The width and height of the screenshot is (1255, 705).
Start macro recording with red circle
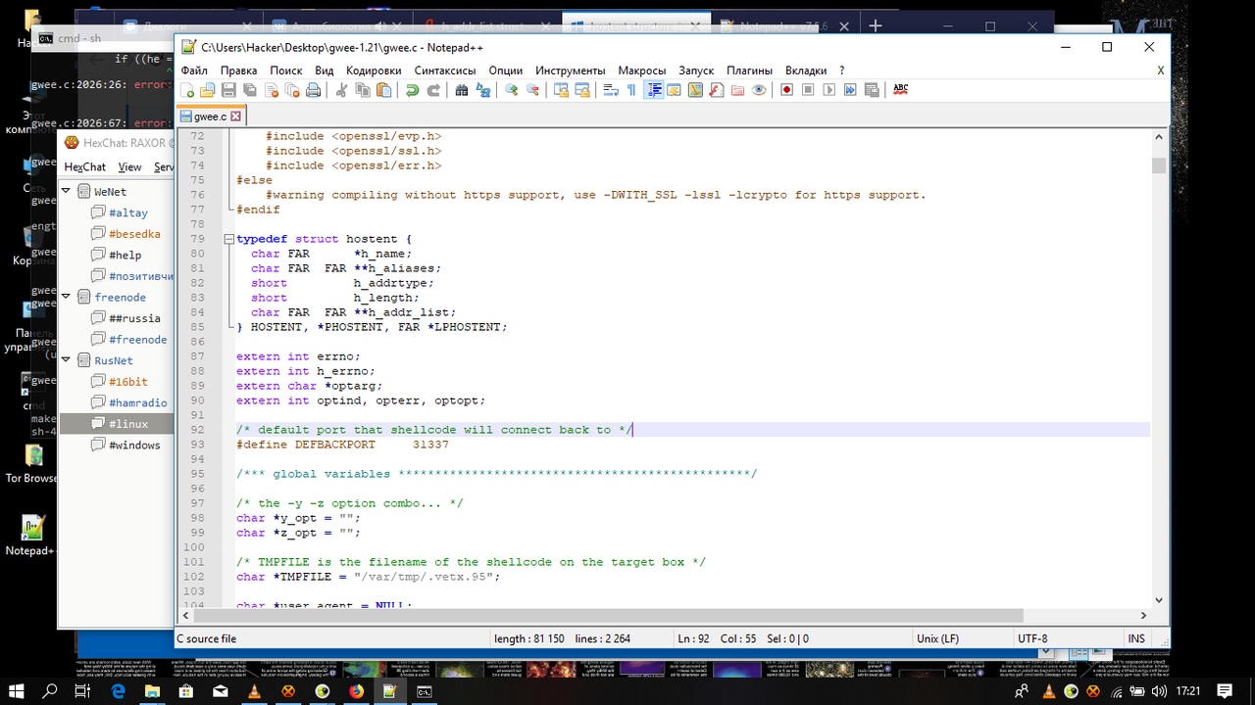click(786, 90)
